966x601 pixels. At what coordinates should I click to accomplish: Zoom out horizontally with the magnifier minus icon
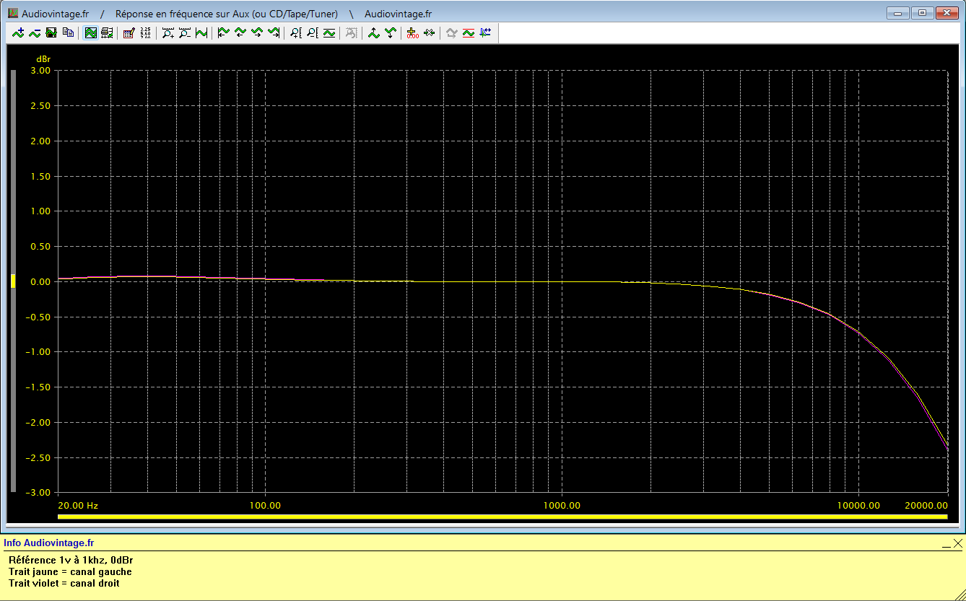(185, 32)
